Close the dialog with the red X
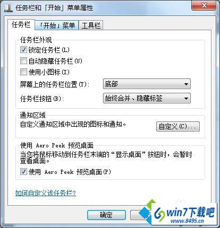The image size is (220, 228). [204, 6]
